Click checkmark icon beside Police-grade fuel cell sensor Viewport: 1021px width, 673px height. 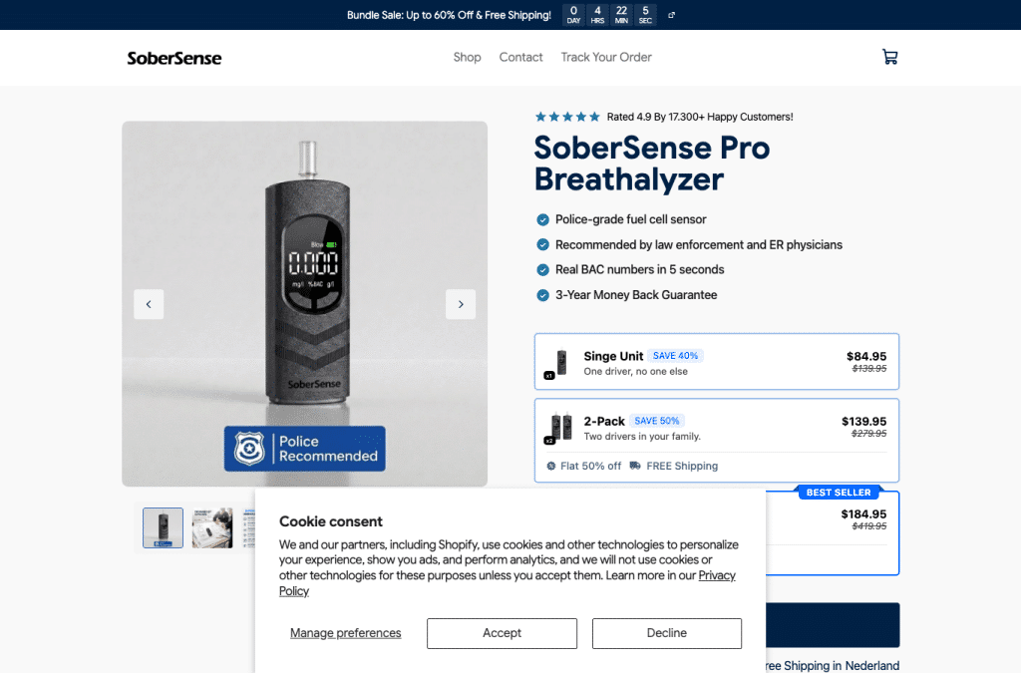[x=542, y=220]
